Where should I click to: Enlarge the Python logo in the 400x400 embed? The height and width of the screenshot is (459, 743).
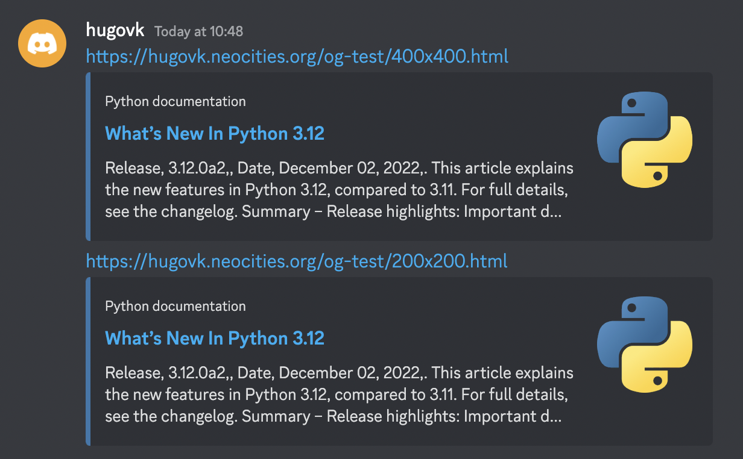pyautogui.click(x=645, y=139)
